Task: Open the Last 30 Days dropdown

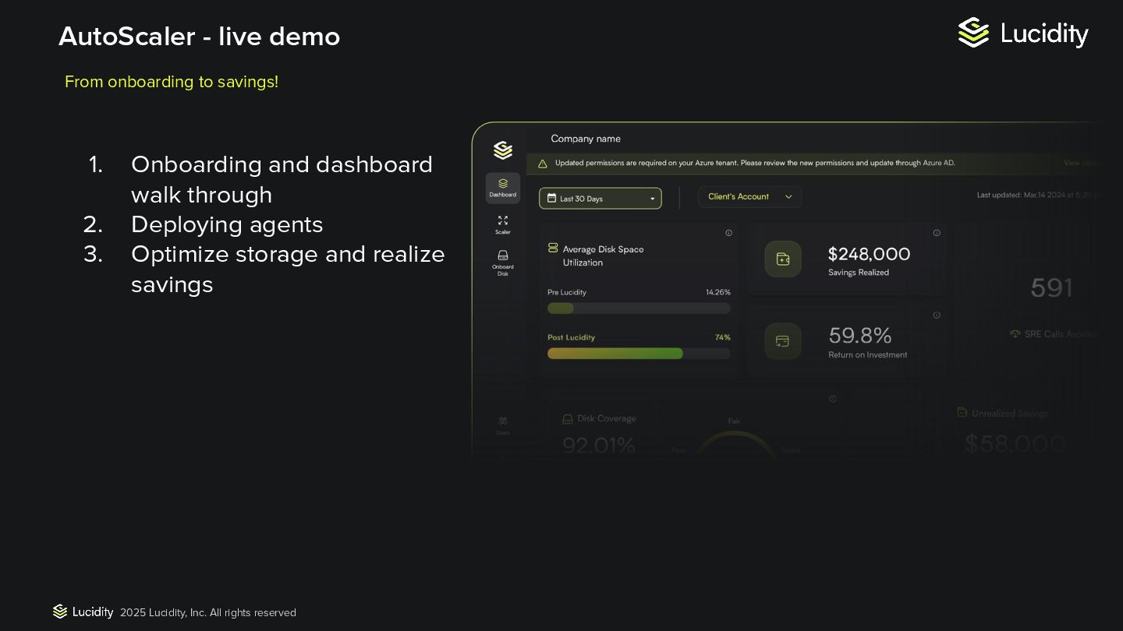Action: (600, 199)
